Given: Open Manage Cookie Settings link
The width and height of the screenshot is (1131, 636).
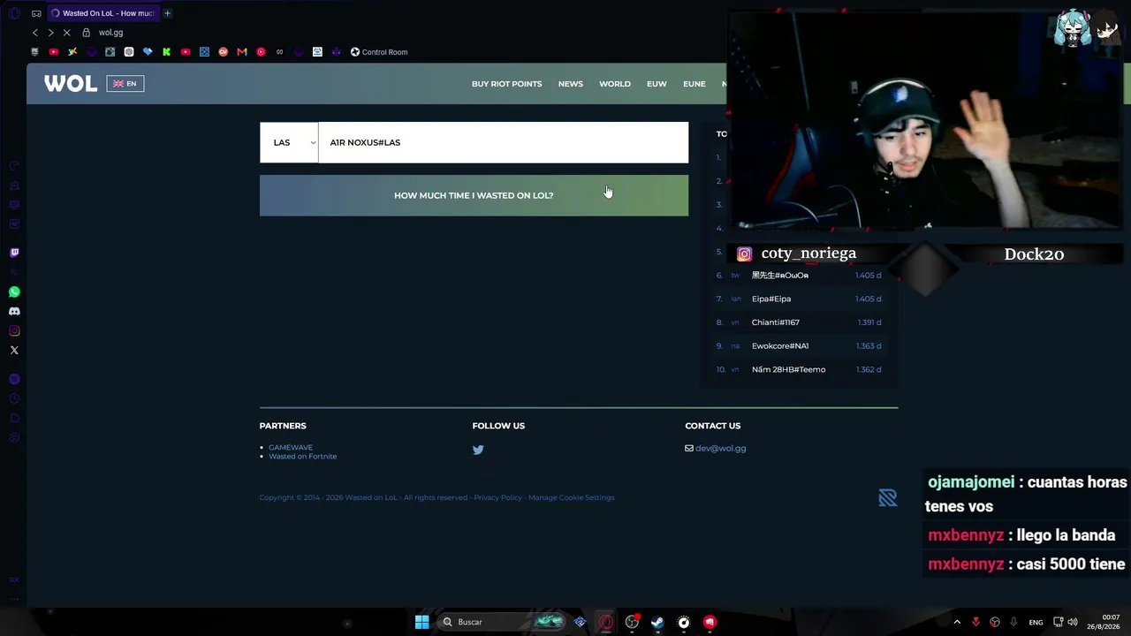Looking at the screenshot, I should (571, 497).
